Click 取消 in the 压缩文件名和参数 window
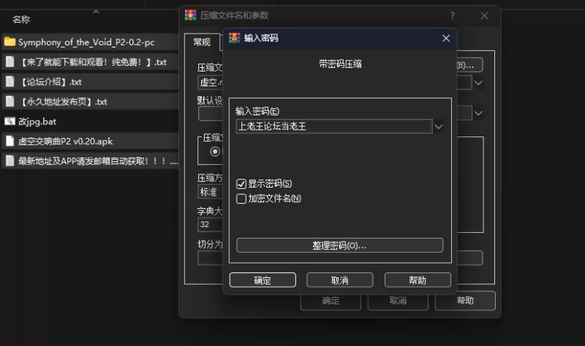This screenshot has height=346, width=585. click(398, 301)
